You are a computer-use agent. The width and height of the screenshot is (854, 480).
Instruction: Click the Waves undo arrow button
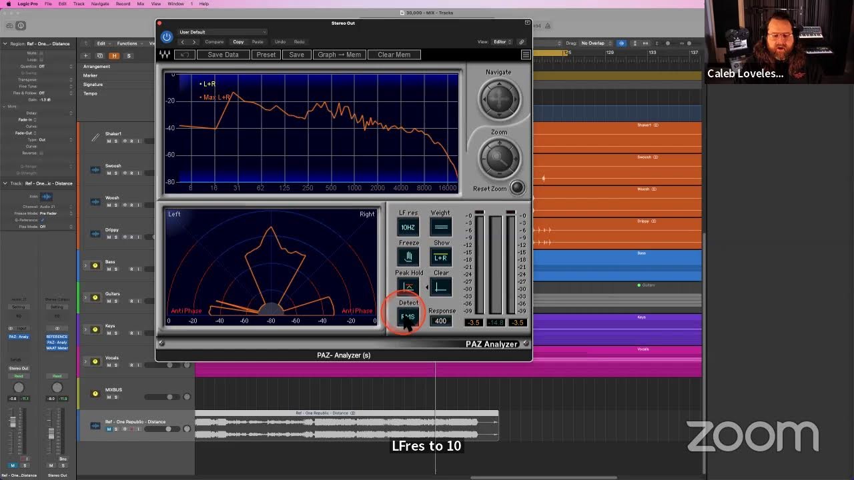point(185,55)
